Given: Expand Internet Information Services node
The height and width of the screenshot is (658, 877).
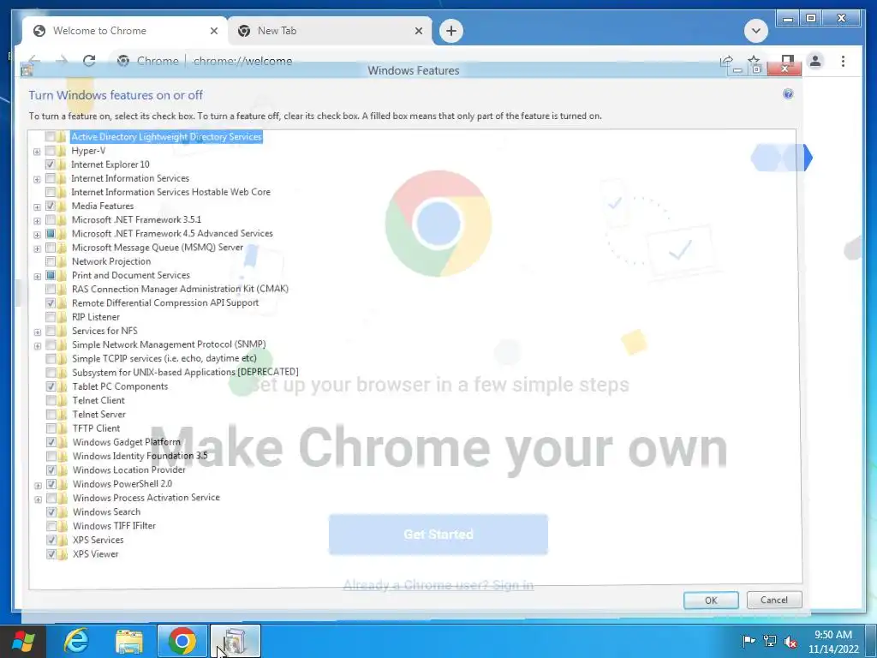Looking at the screenshot, I should pos(37,179).
